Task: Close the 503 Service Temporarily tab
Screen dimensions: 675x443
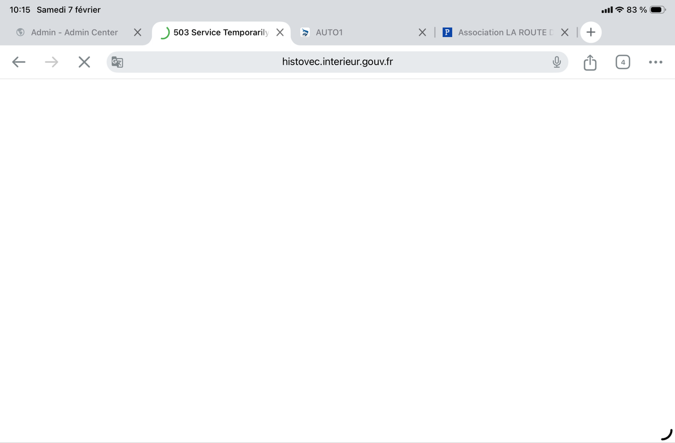Action: click(280, 32)
